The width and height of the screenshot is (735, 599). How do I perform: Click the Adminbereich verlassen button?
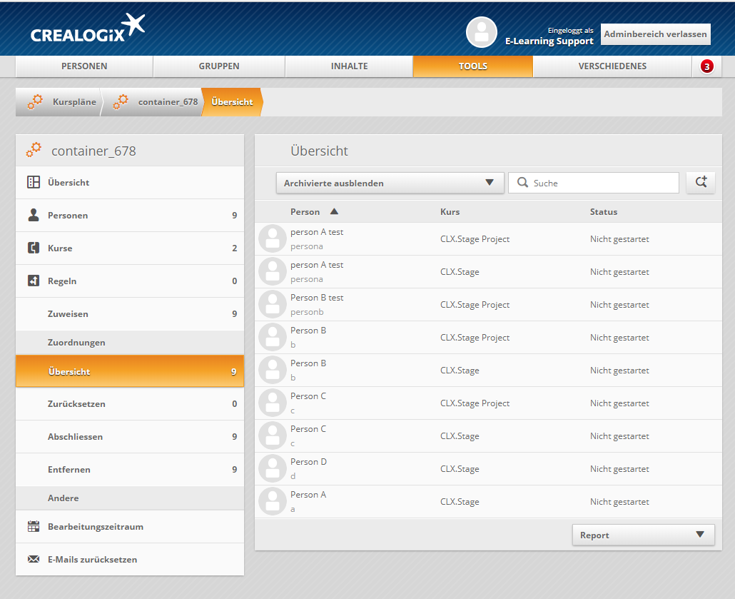(655, 34)
